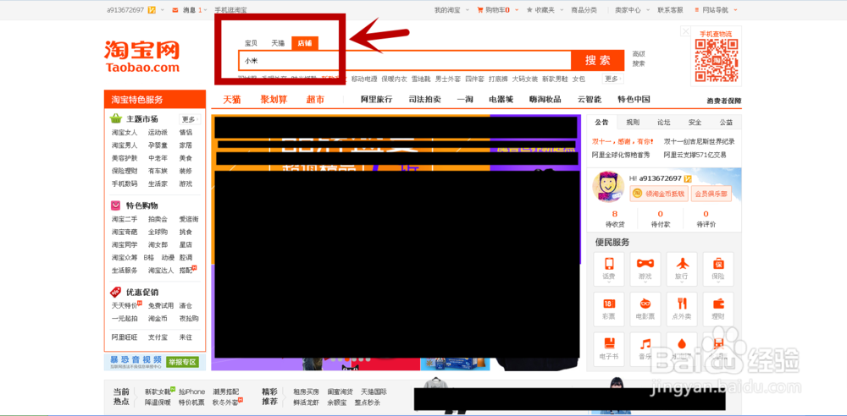Open 话费 phone top-up service icon
Viewport: 847px width, 416px height.
click(x=609, y=269)
